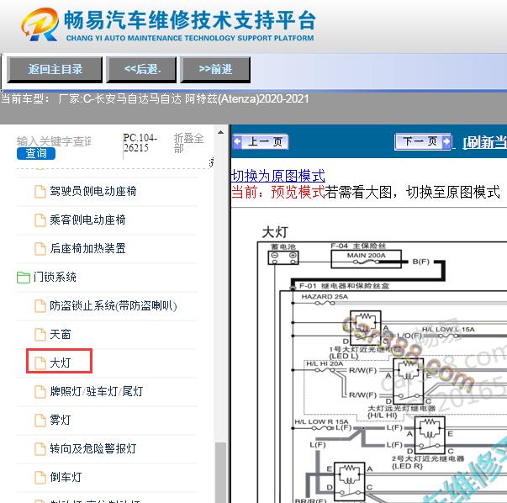Click the sidebar scroll up arrow

pos(220,132)
